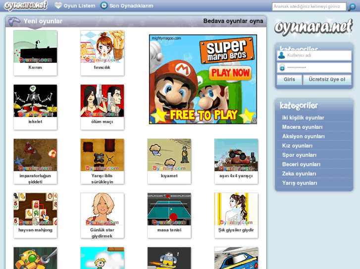Click the kategoriler heading above the list
Viewport: 360px width, 269px height.
(299, 106)
